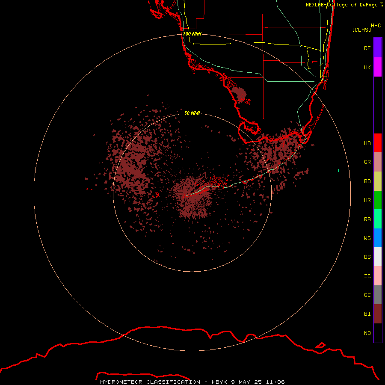
Task: Click the BI brown legend swatch
Action: [378, 314]
